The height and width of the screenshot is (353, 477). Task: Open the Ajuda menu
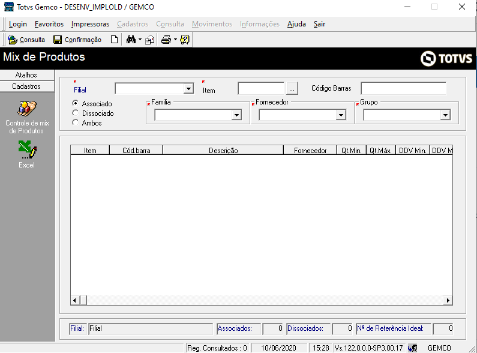296,24
